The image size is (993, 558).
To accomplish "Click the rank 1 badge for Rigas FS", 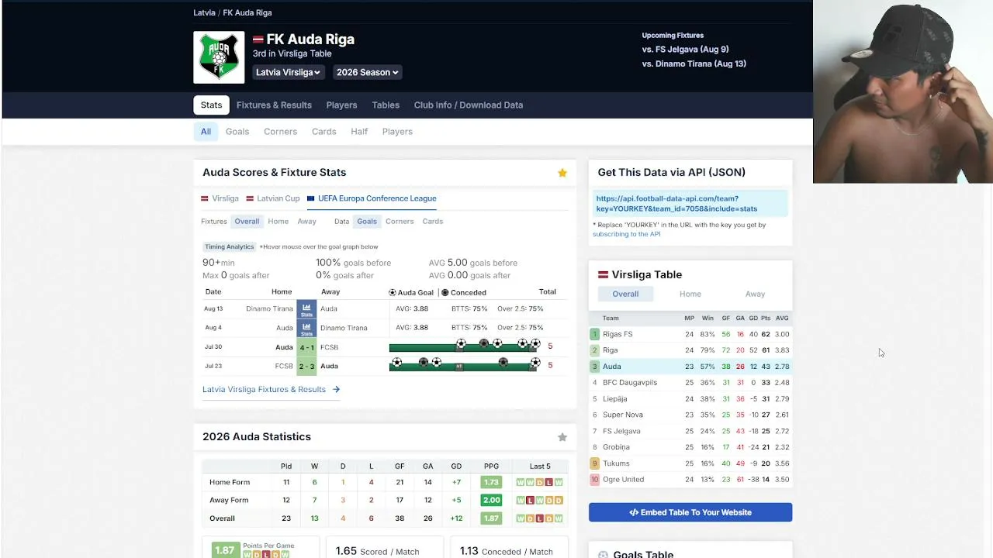I will tap(595, 334).
